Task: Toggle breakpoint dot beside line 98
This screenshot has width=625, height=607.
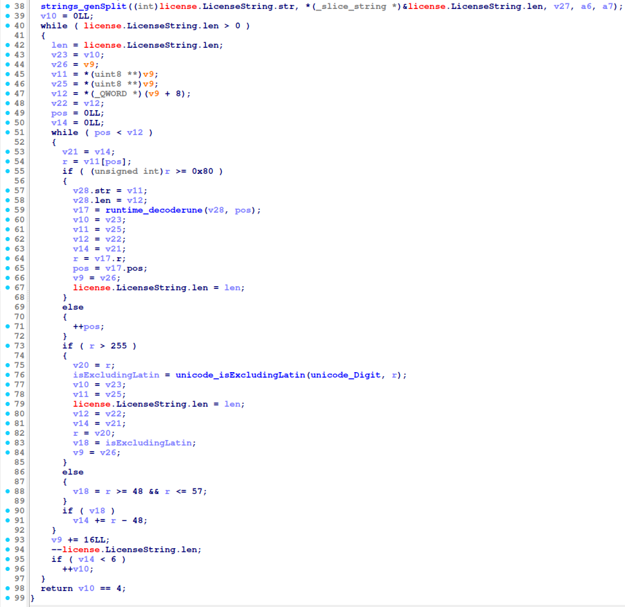Action: coord(7,588)
